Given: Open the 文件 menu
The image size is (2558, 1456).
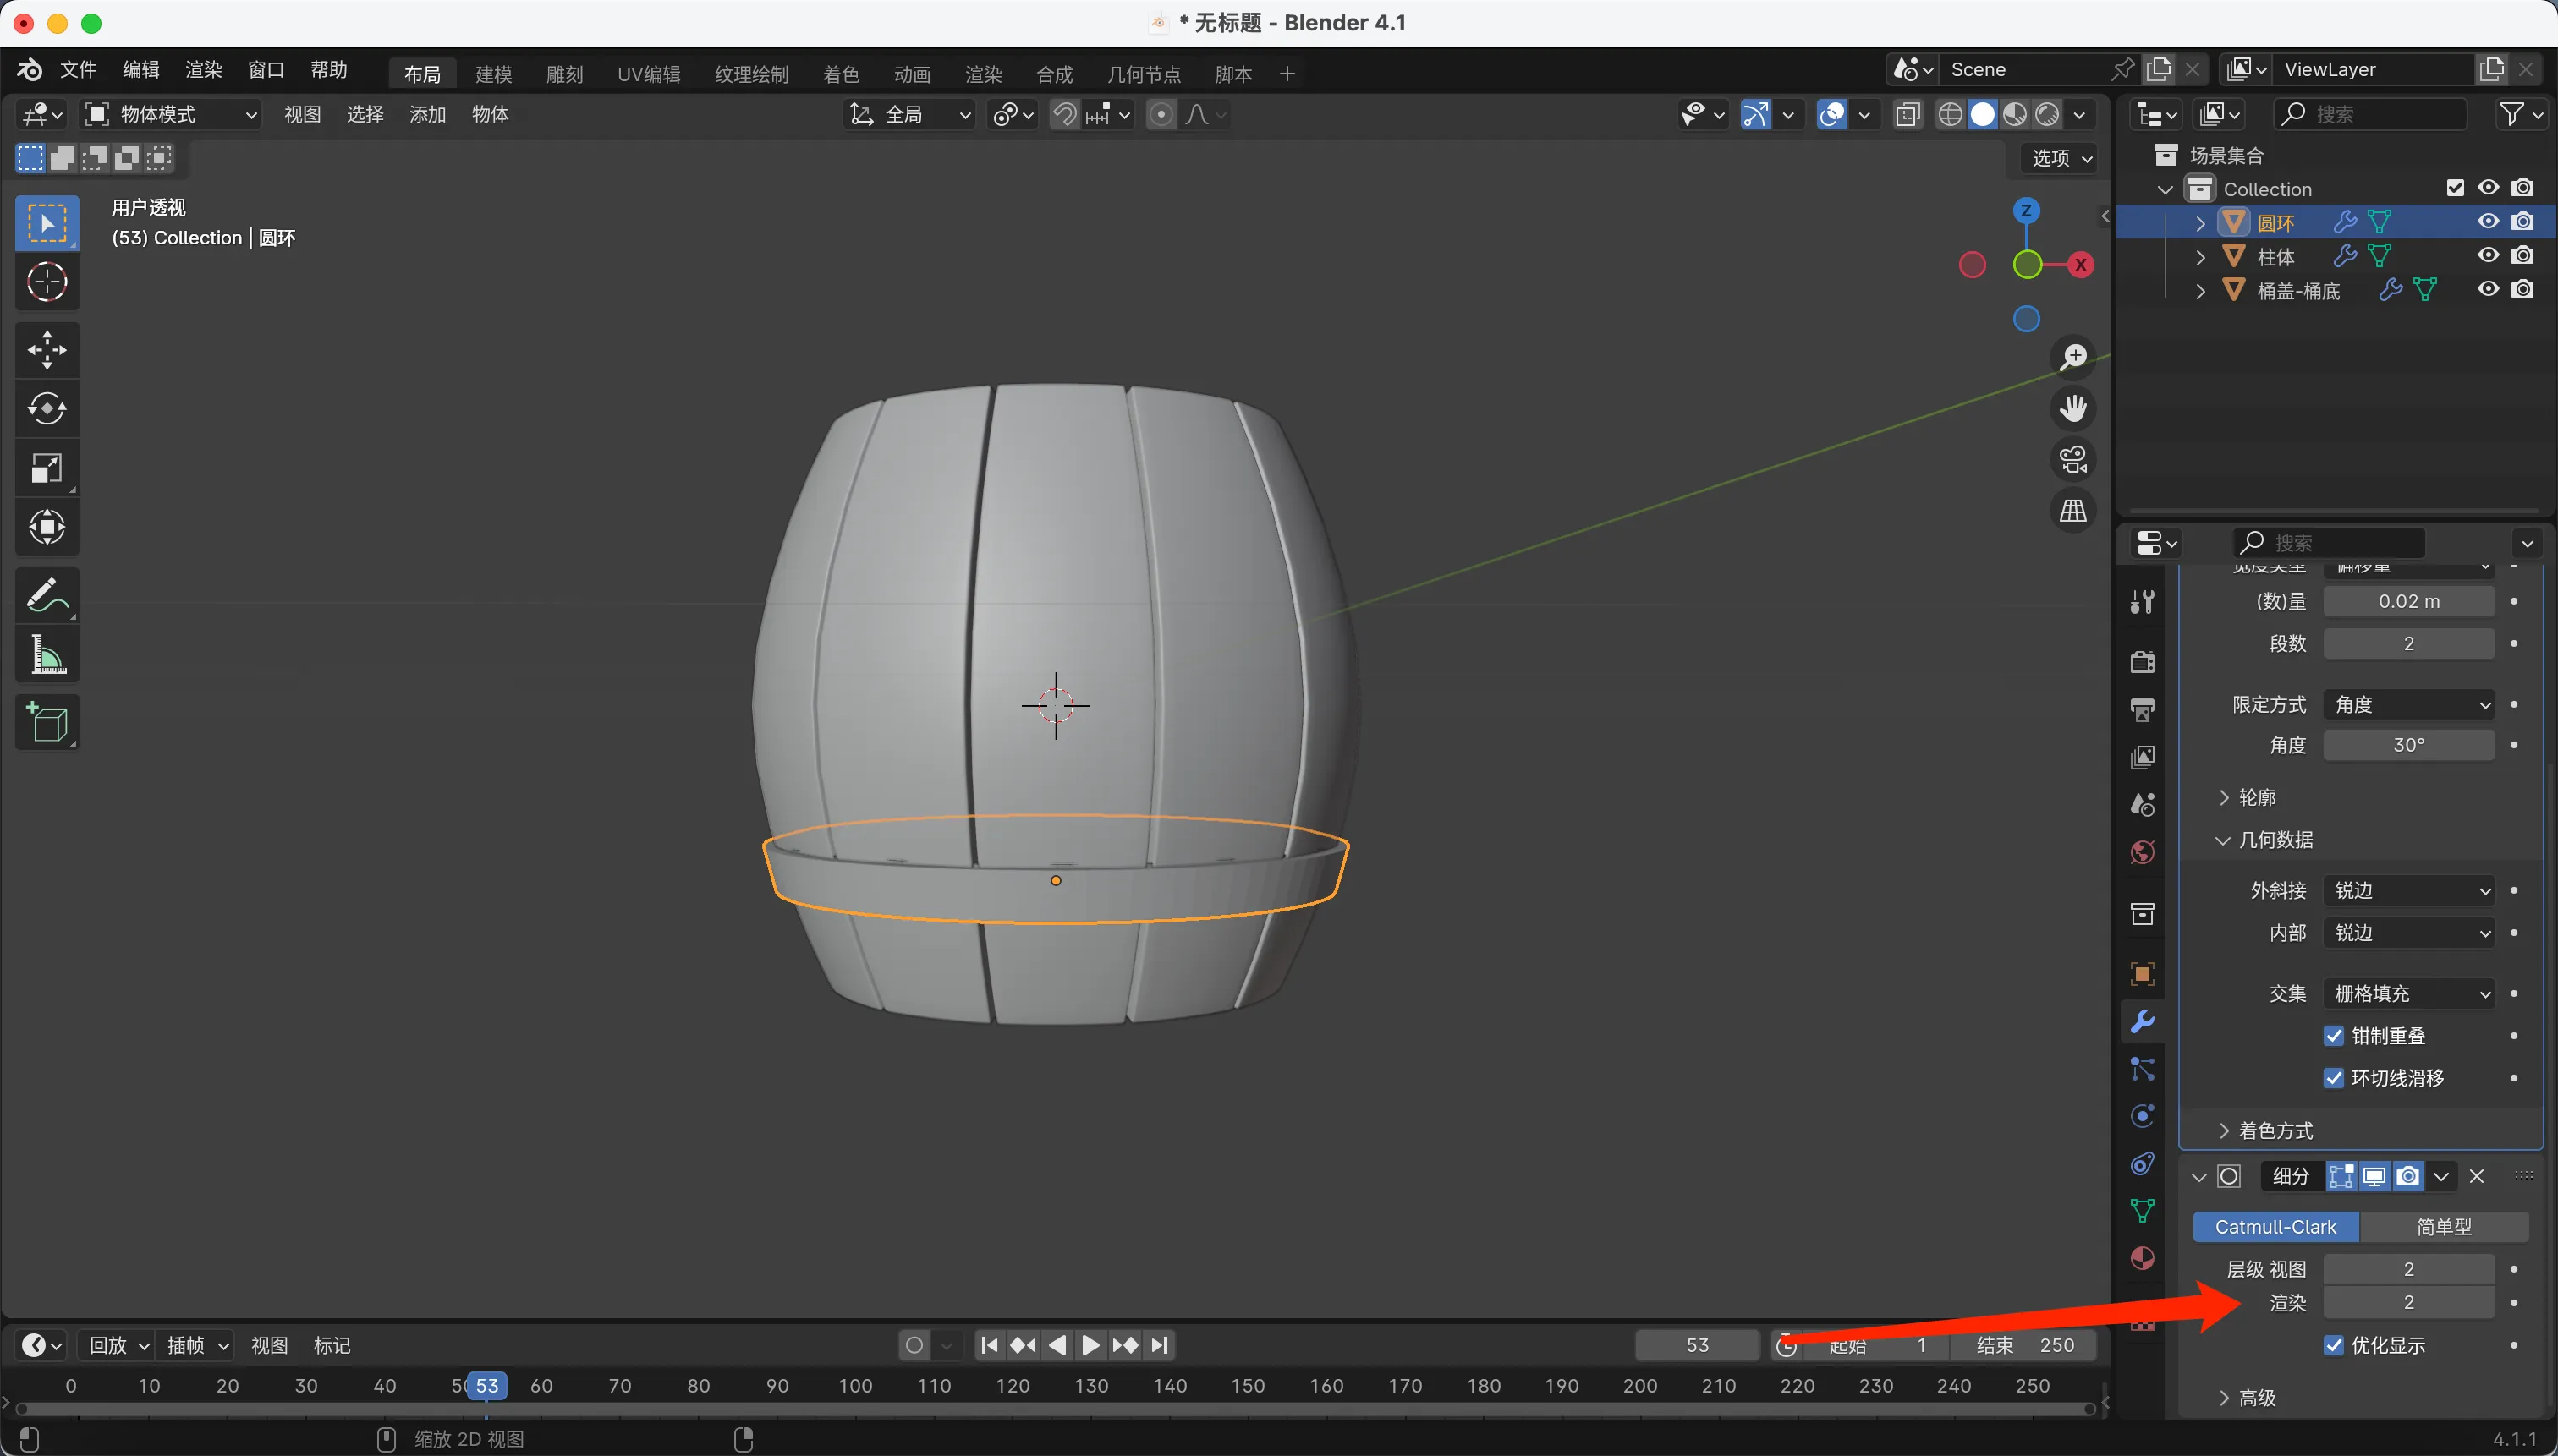Looking at the screenshot, I should pos(78,70).
